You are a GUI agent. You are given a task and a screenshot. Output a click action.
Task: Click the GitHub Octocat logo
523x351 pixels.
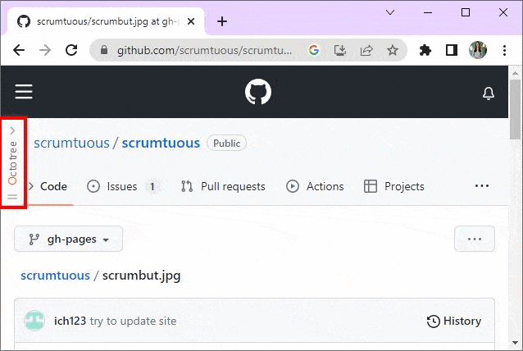[x=257, y=92]
